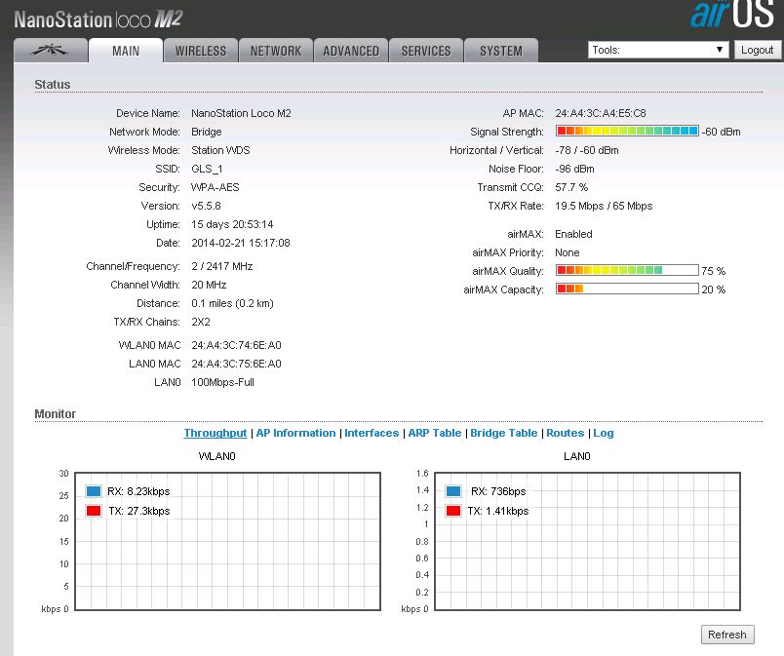784x656 pixels.
Task: Open the Ubiquiti logo tab
Action: pyautogui.click(x=51, y=51)
